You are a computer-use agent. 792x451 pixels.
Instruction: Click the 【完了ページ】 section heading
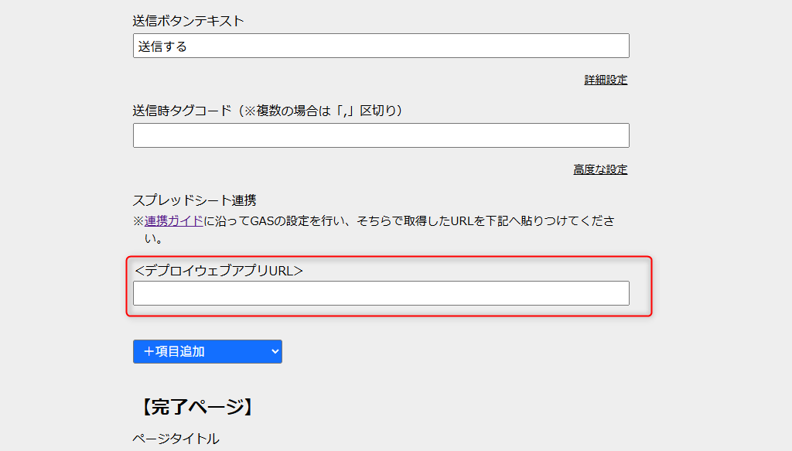pyautogui.click(x=197, y=407)
